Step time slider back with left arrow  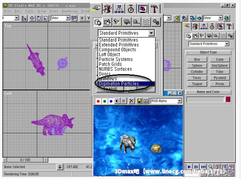pyautogui.click(x=5, y=160)
